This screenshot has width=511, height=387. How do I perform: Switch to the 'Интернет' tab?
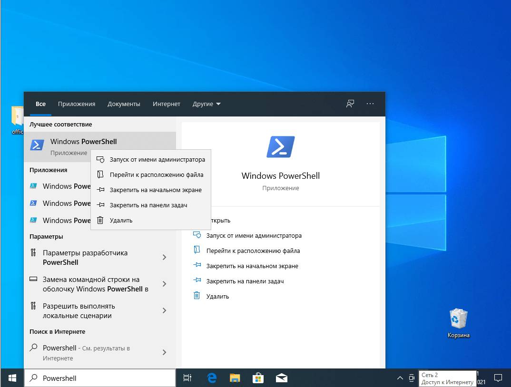pos(166,104)
